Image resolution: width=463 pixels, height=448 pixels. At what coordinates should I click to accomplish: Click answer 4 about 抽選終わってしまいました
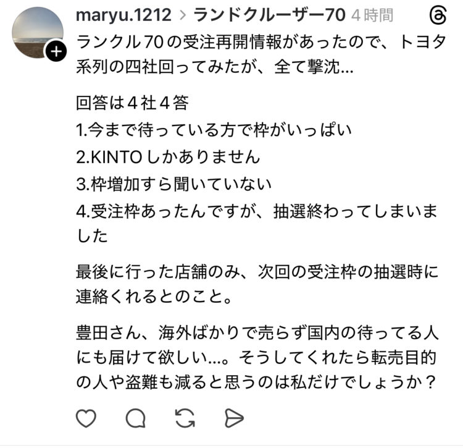tap(257, 224)
